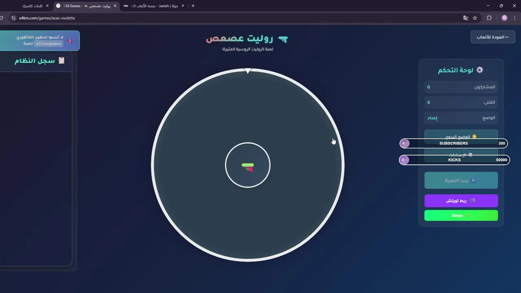The image size is (521, 293).
Task: Close the Jawlah جولة tab
Action: [x=182, y=6]
